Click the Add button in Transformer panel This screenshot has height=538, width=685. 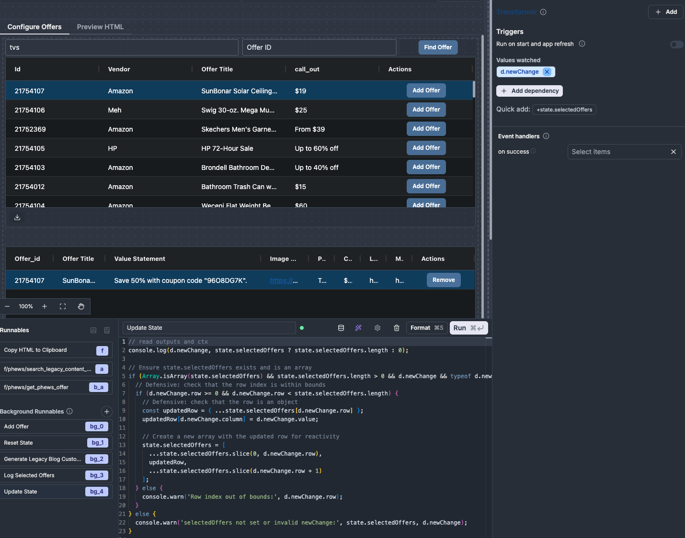pyautogui.click(x=666, y=12)
